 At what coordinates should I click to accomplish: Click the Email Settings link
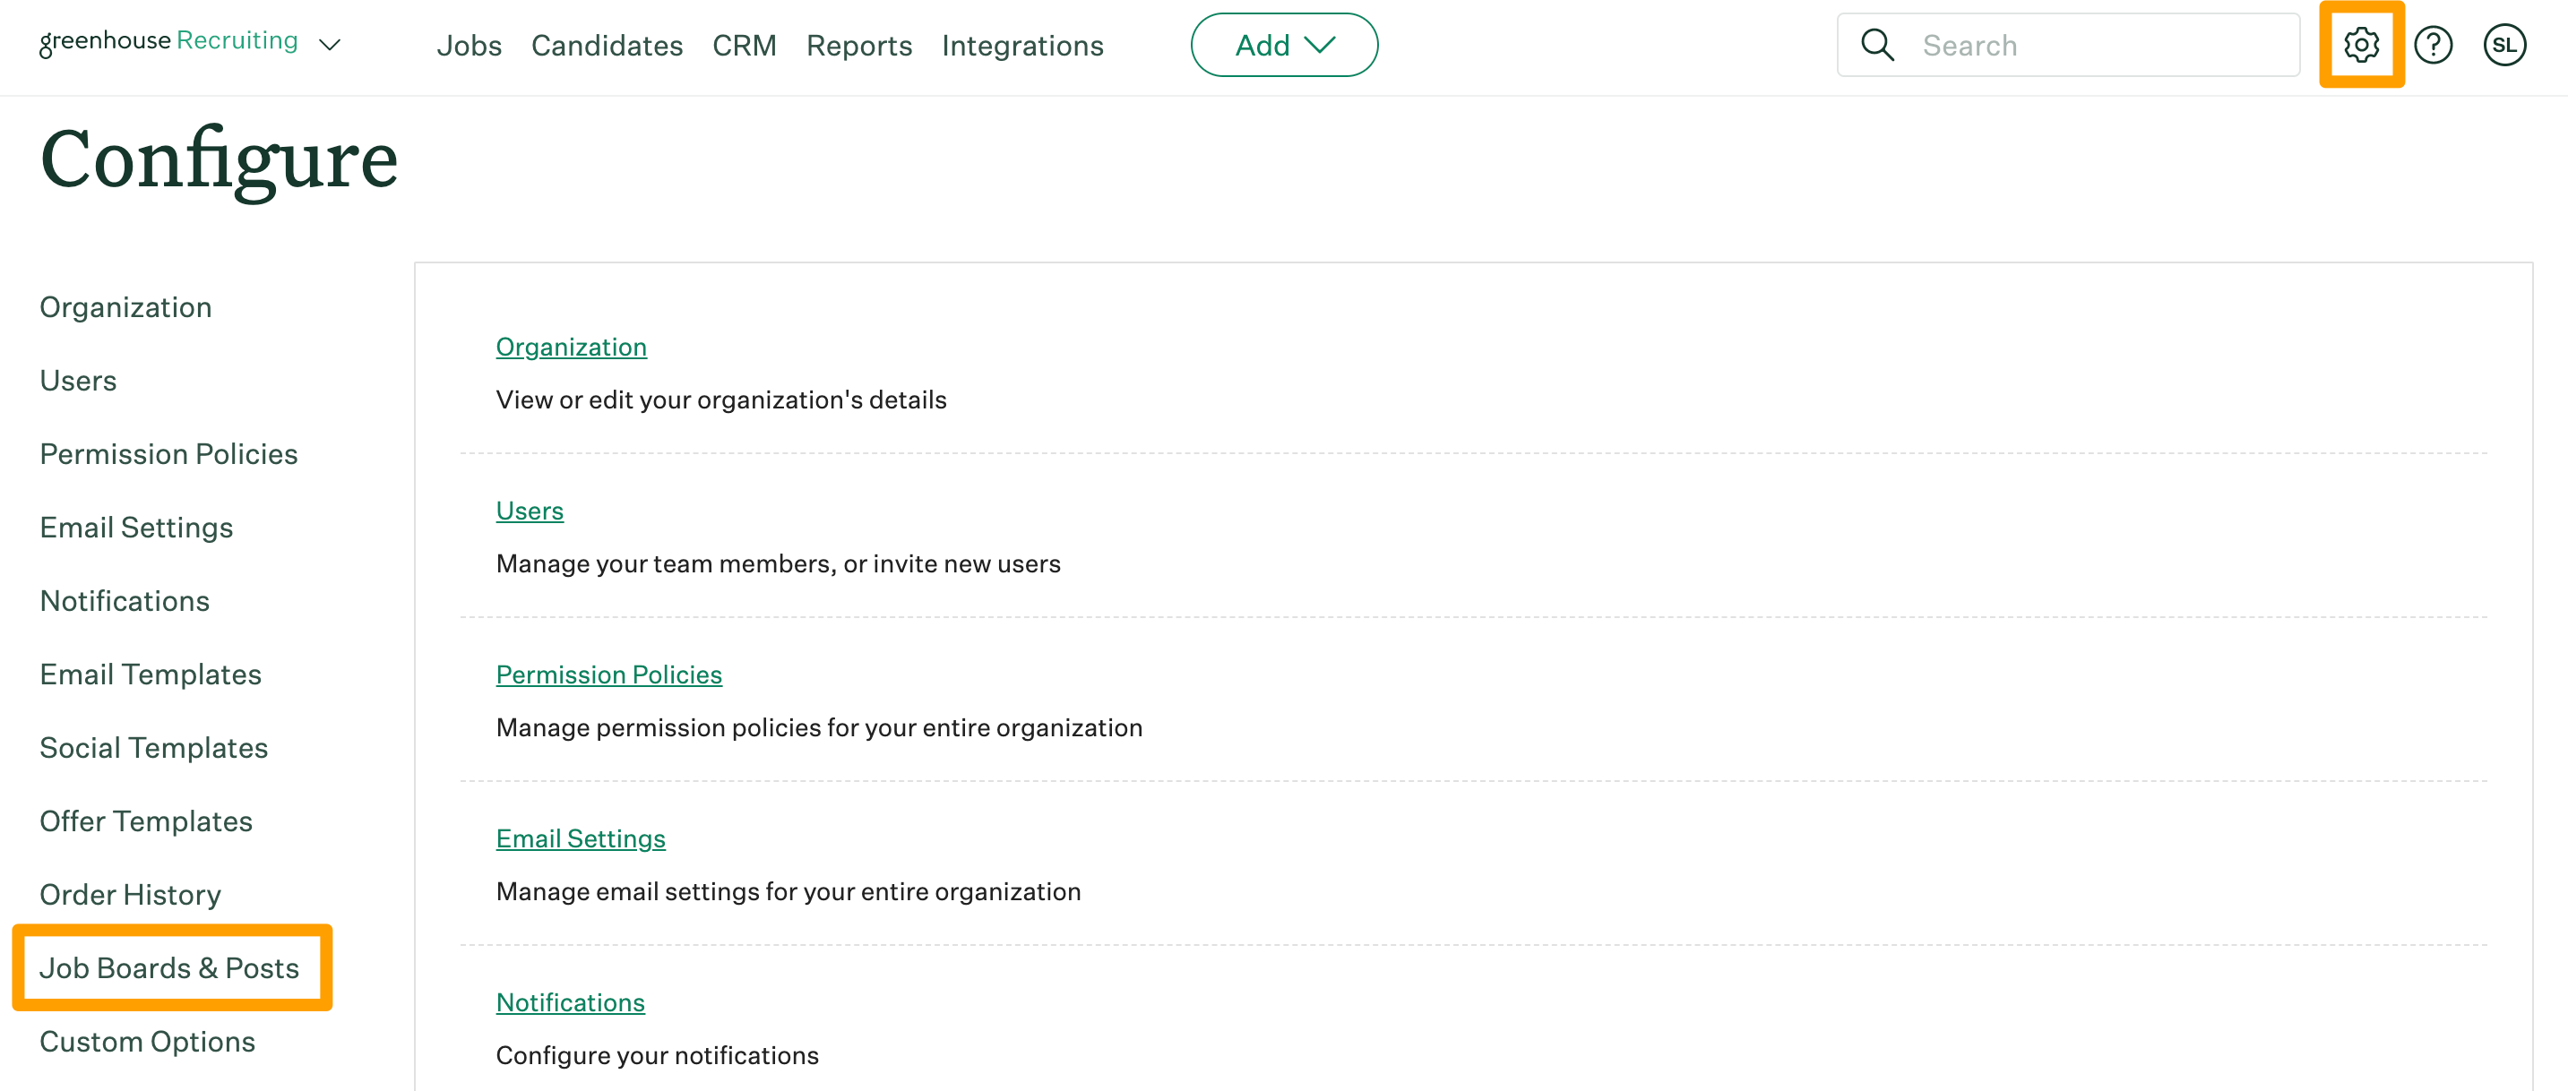click(x=581, y=838)
